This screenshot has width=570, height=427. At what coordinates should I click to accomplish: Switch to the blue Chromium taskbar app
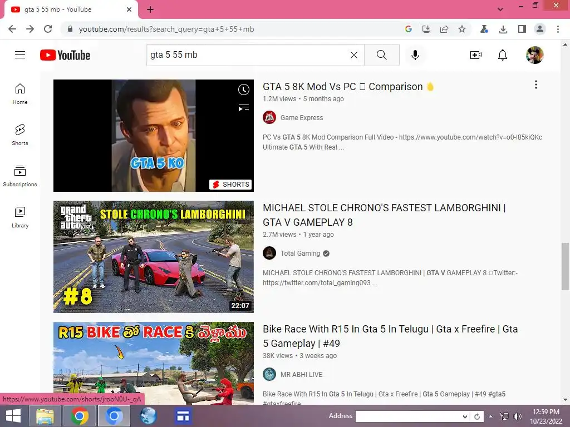pyautogui.click(x=114, y=416)
